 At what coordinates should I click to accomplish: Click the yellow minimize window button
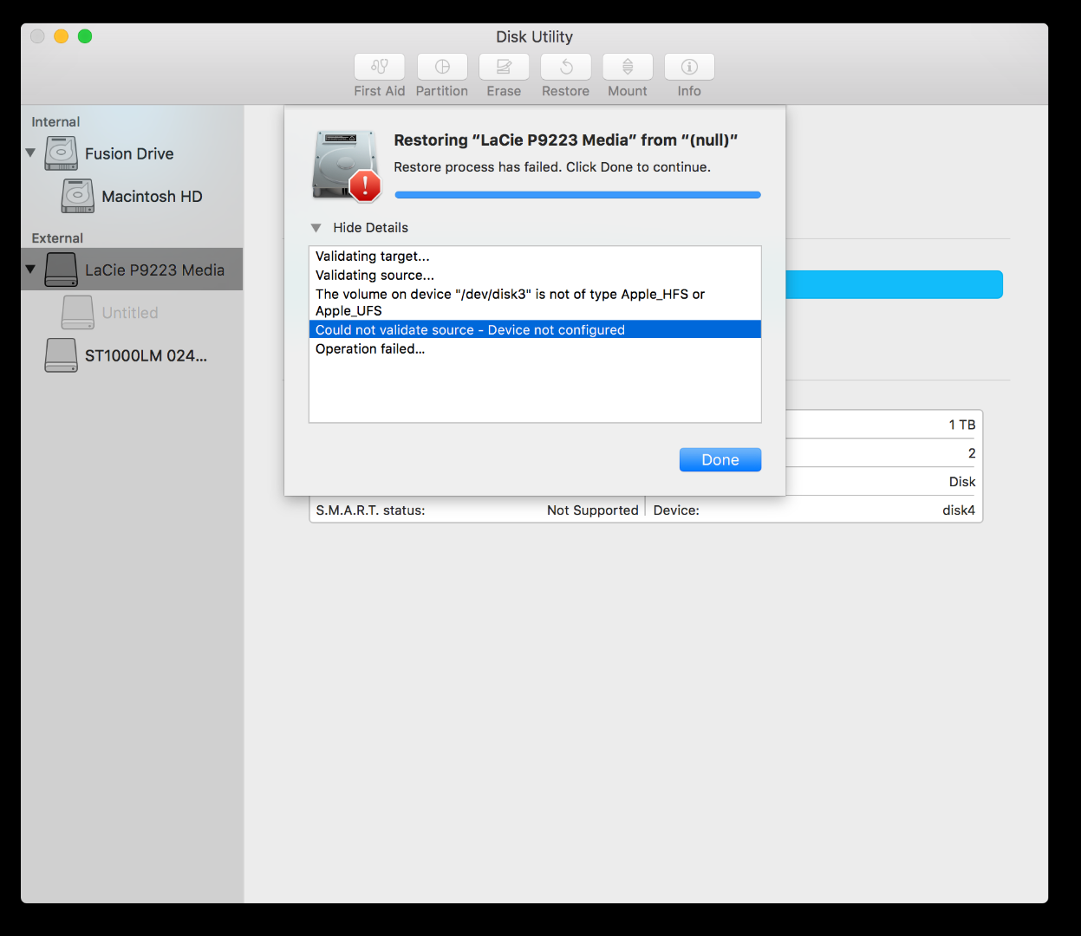point(61,36)
